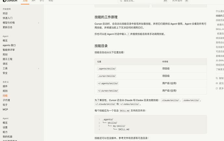Viewport: 224px width, 141px height.
Task: Open 快速入门 in the sidebar
Action: 7,18
